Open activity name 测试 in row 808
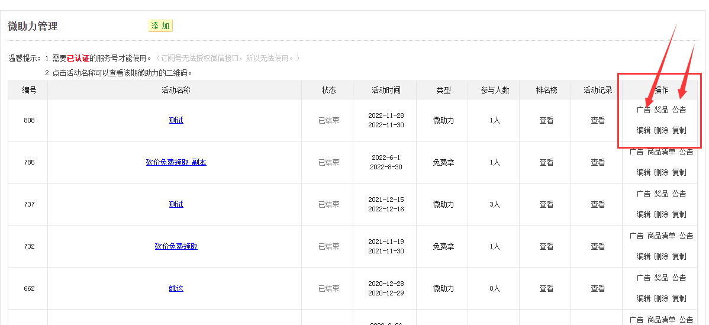 coord(176,120)
